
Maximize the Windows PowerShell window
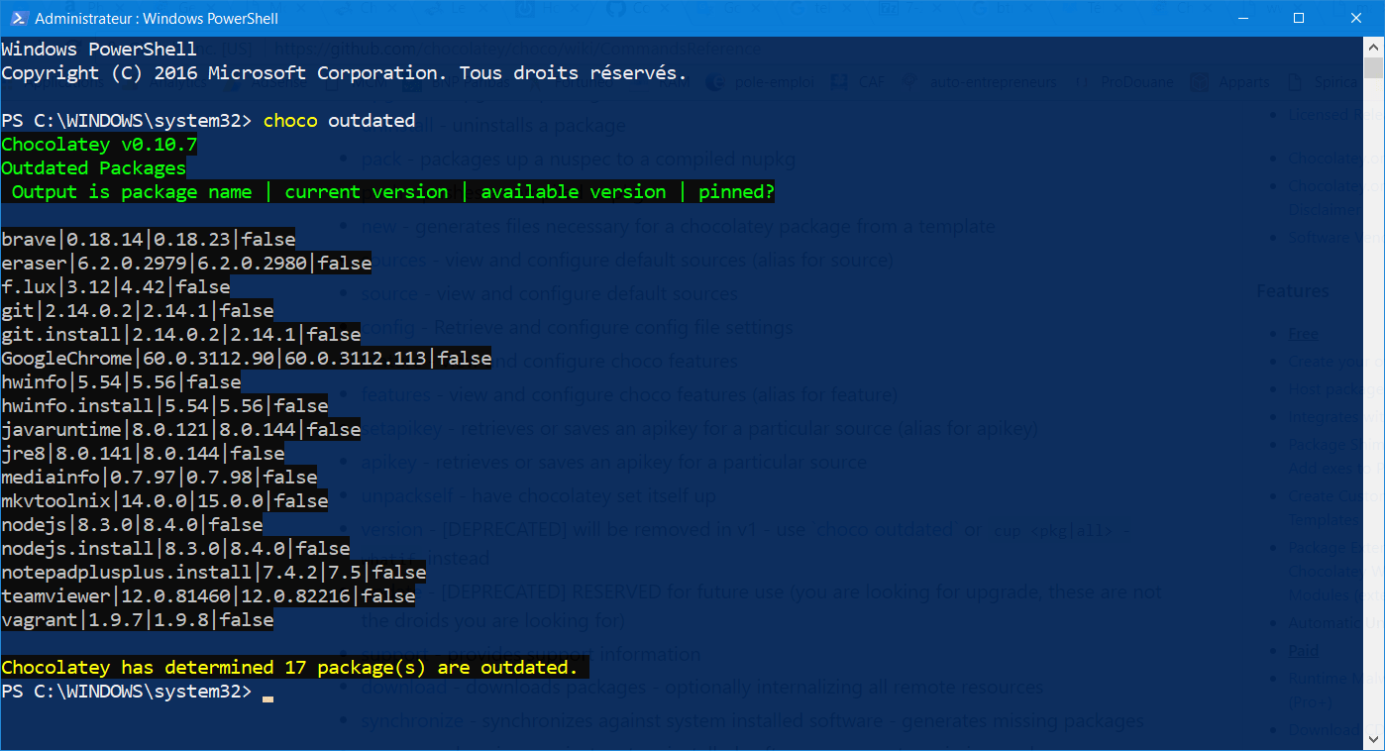click(1298, 19)
